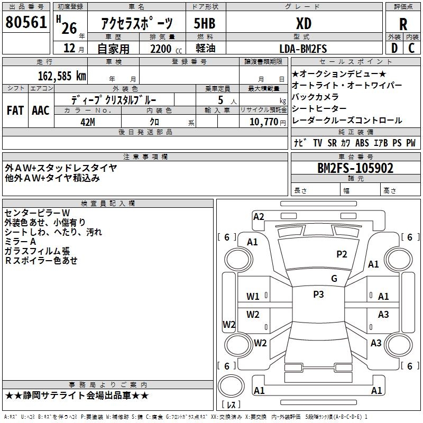Click the lot number 80561
Viewport: 423px width, 423px height.
(26, 24)
